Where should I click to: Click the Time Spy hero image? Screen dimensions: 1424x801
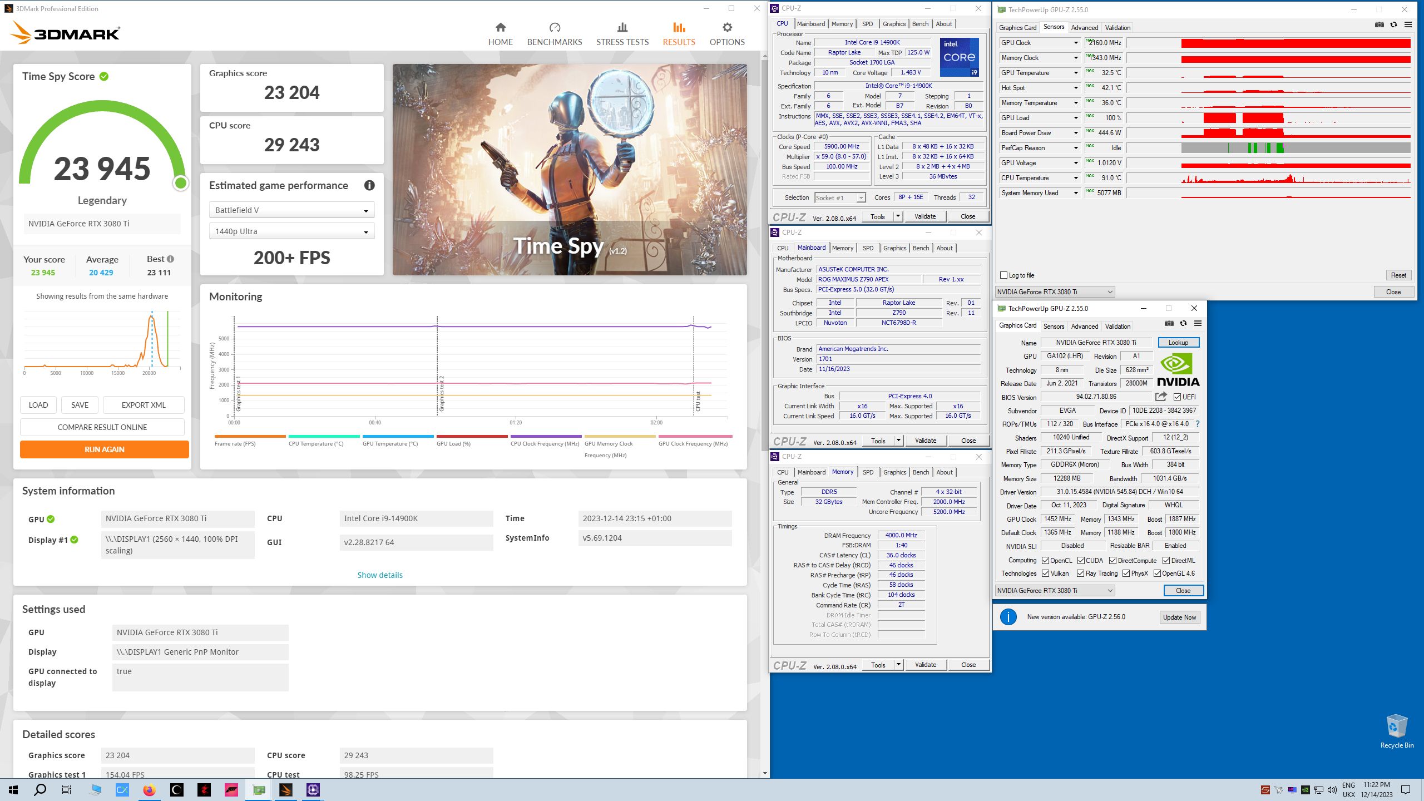(570, 170)
